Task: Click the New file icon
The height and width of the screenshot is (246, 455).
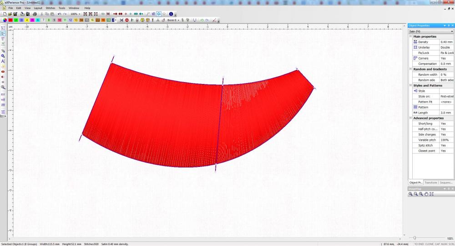Action: coord(4,14)
